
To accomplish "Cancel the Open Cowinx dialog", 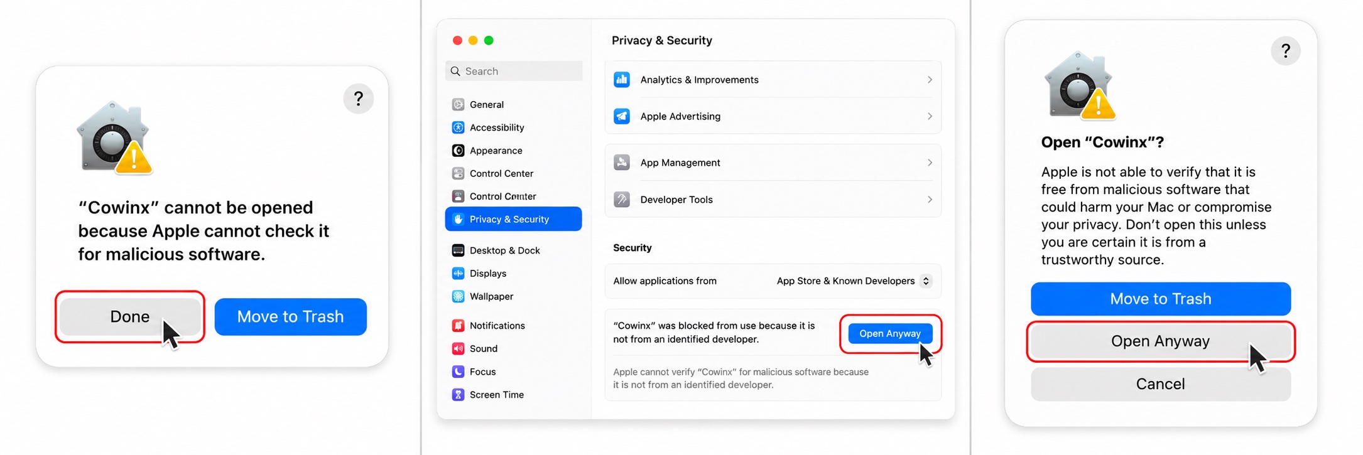I will coord(1160,384).
